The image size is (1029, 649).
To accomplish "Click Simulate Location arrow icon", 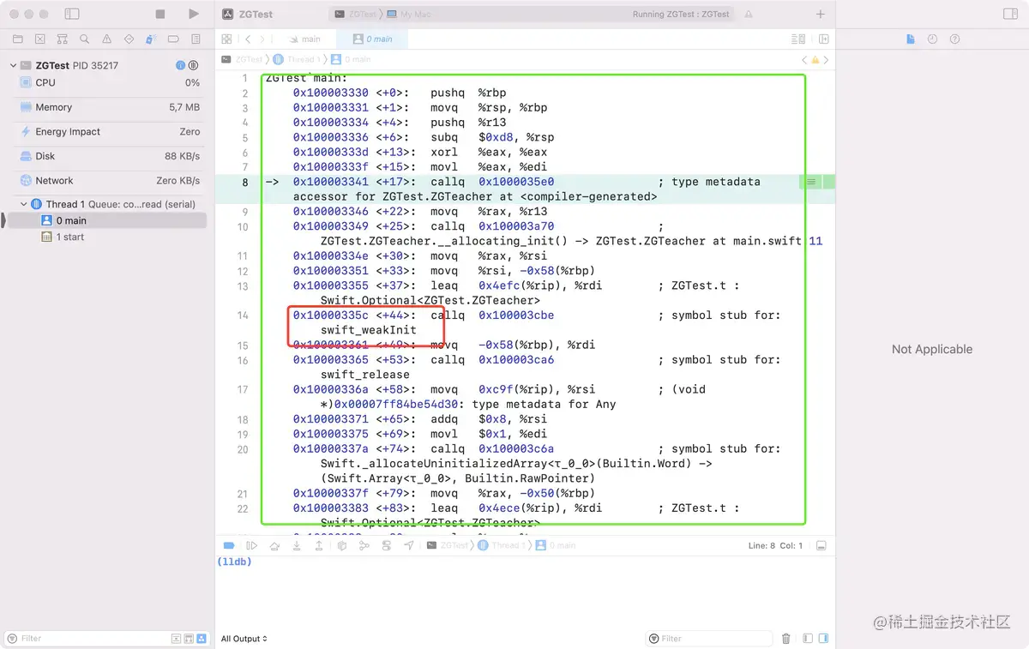I will [x=409, y=545].
